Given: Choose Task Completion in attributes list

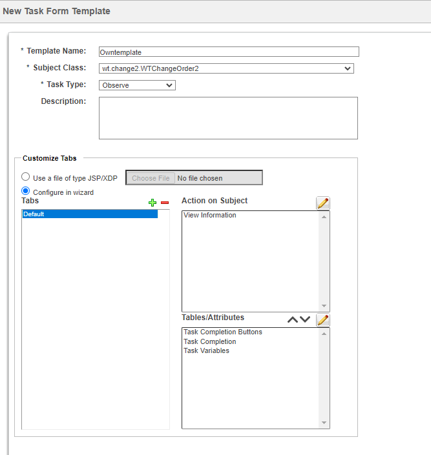Looking at the screenshot, I should click(210, 342).
